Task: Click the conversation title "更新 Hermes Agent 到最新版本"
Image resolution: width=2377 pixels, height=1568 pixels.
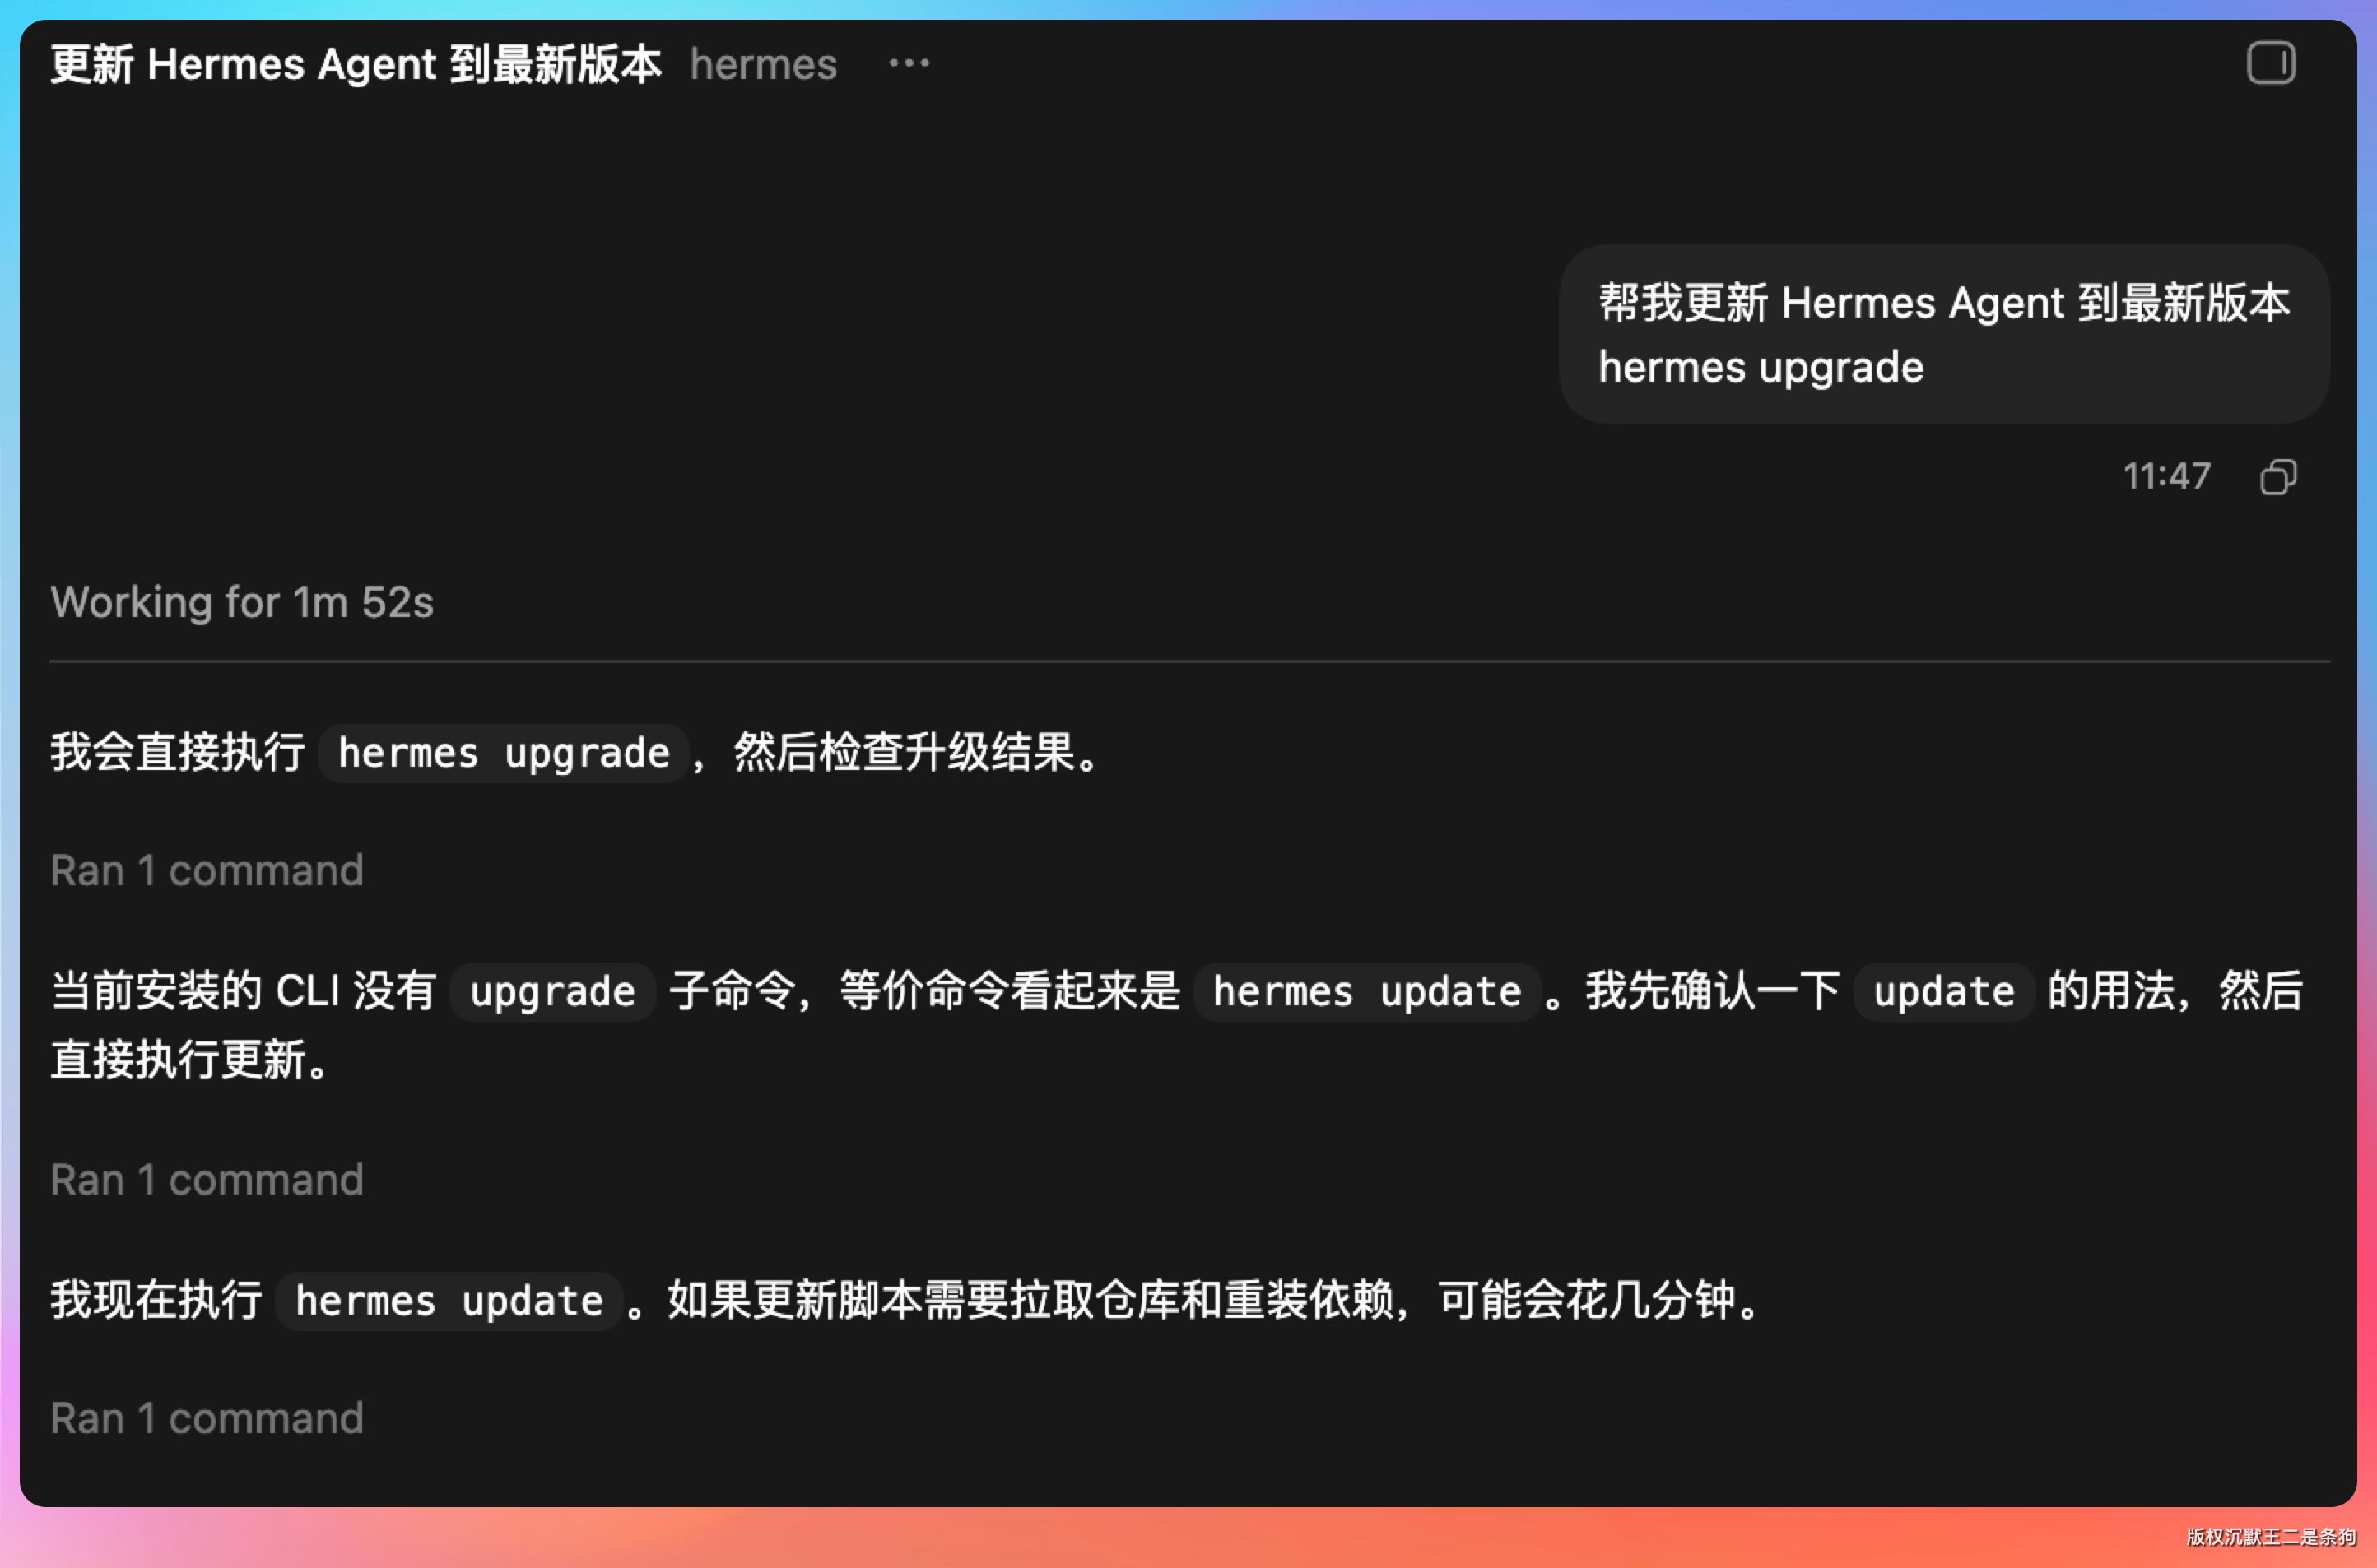Action: tap(356, 64)
